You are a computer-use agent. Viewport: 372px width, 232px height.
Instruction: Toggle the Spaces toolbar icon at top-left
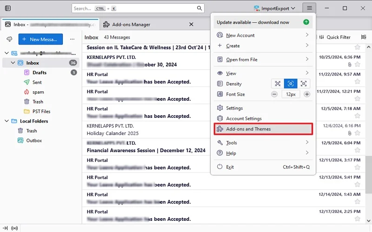pyautogui.click(x=8, y=8)
